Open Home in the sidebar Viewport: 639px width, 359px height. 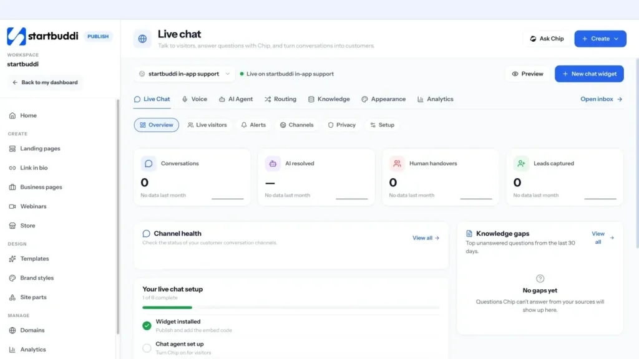28,115
